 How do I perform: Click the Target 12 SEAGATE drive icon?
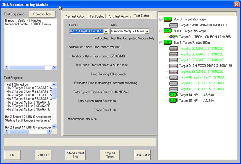(x=174, y=89)
